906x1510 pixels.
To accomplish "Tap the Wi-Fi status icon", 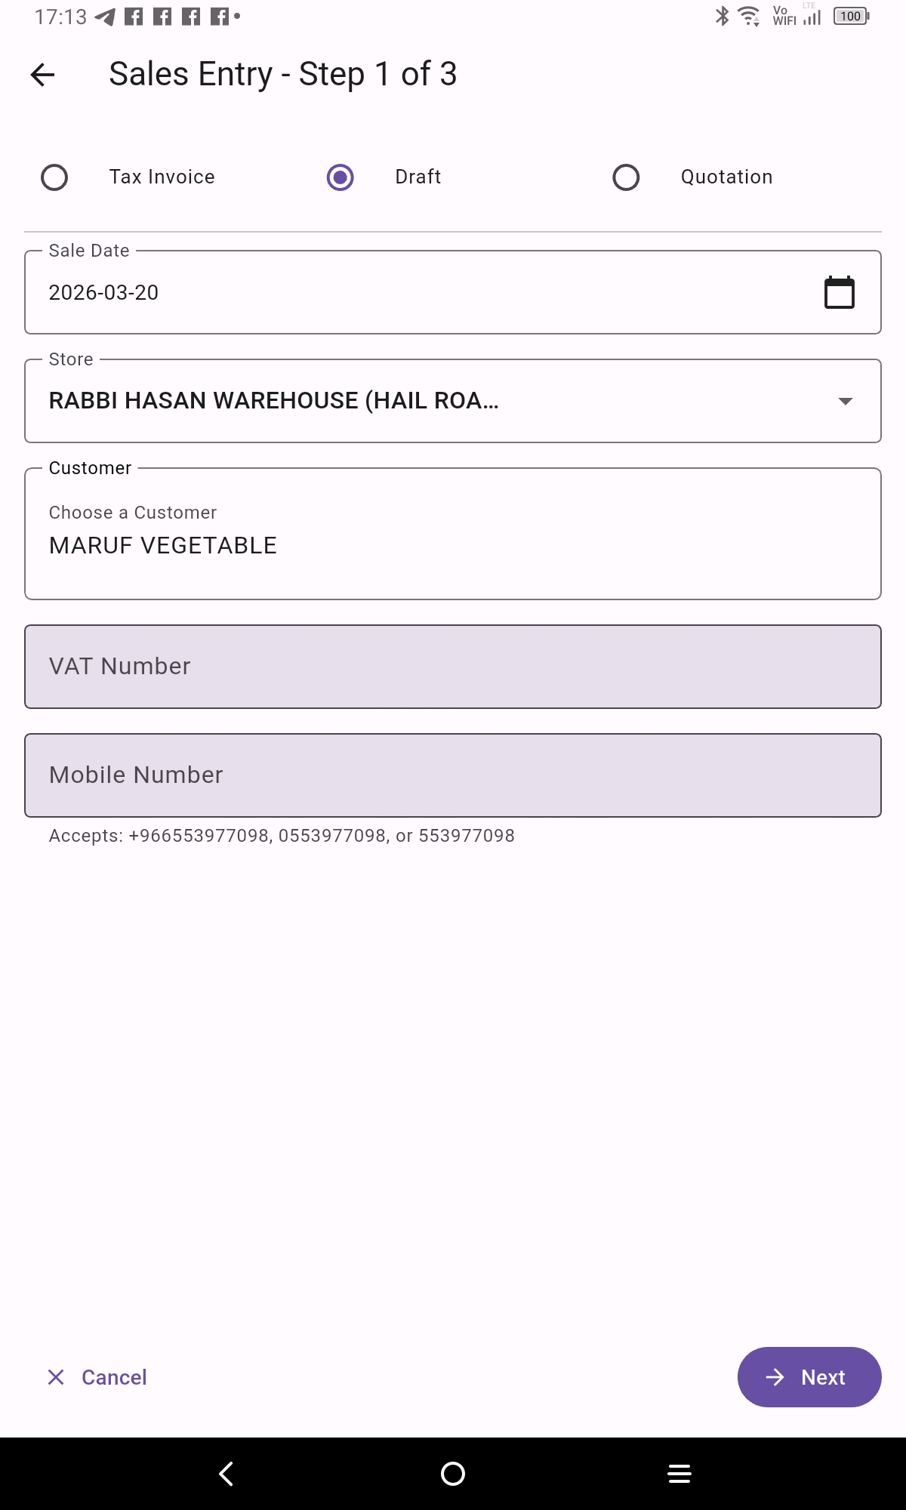I will [x=748, y=16].
